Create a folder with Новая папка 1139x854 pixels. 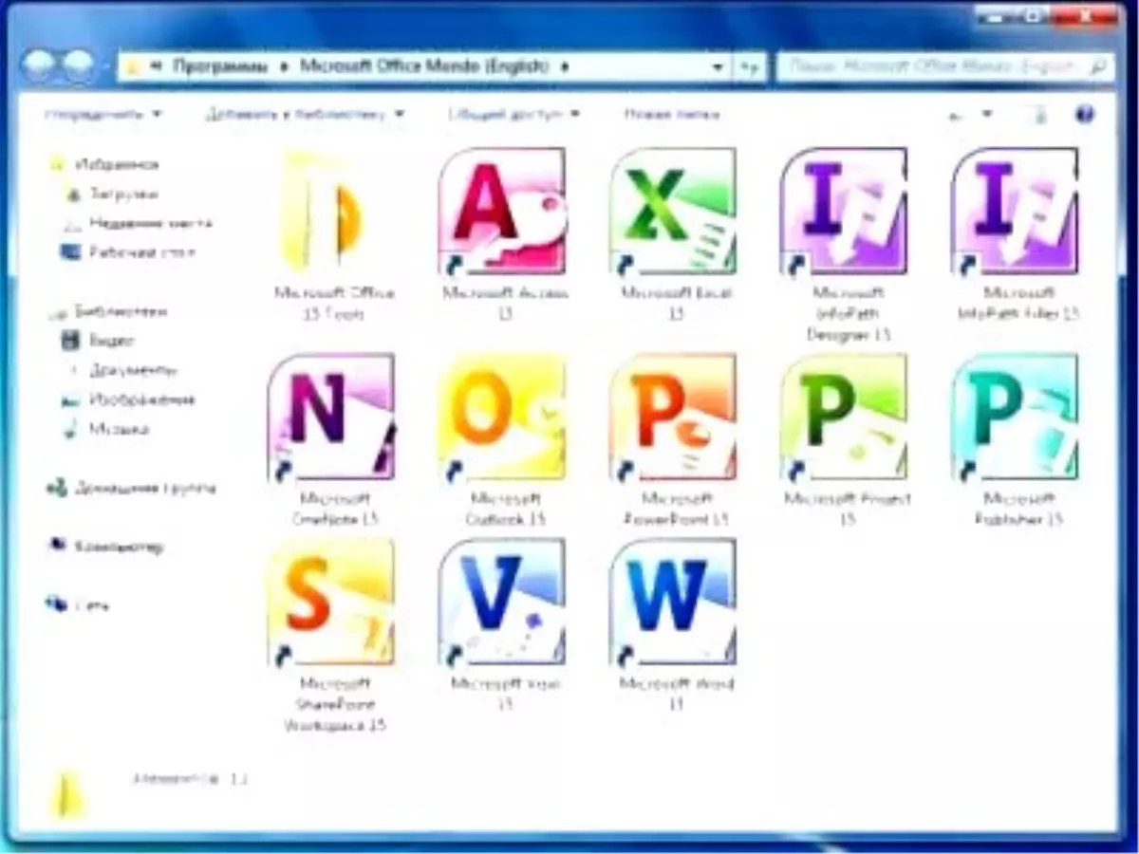[x=674, y=114]
